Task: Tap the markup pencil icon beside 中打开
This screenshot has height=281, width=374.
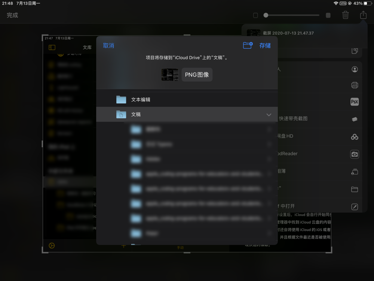Action: 355,207
